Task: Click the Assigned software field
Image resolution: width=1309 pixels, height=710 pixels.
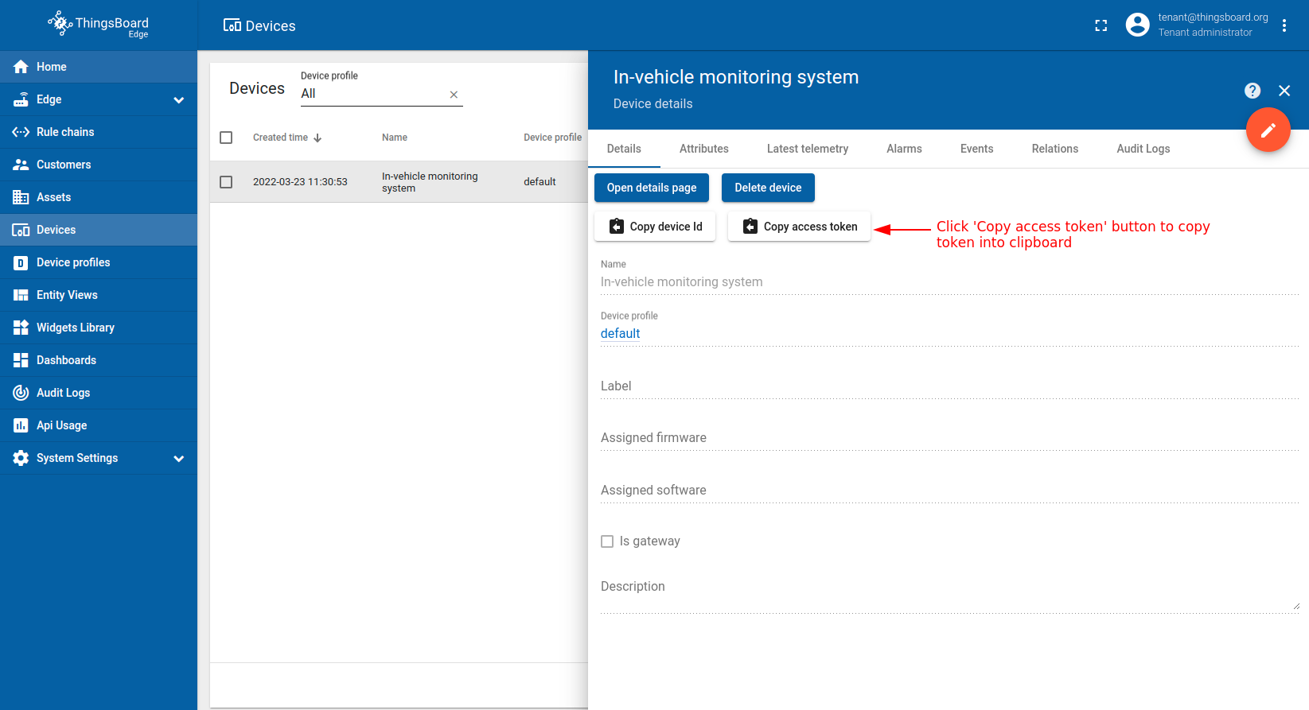Action: coord(949,491)
